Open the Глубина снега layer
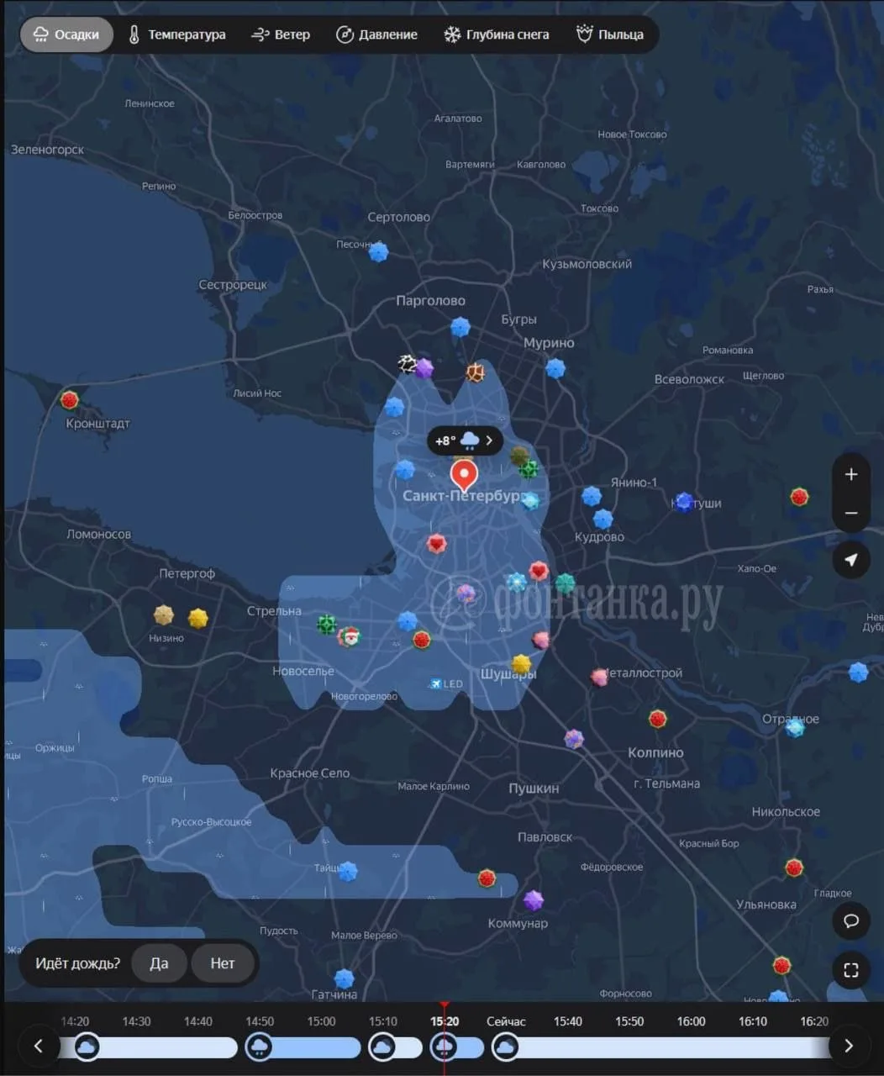The image size is (884, 1076). tap(497, 34)
